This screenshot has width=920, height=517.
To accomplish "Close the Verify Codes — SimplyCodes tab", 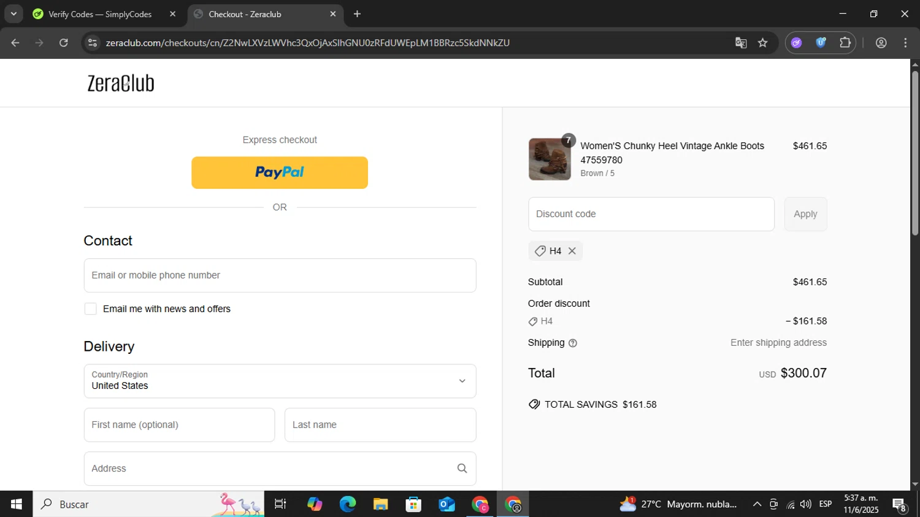I will click(x=172, y=14).
